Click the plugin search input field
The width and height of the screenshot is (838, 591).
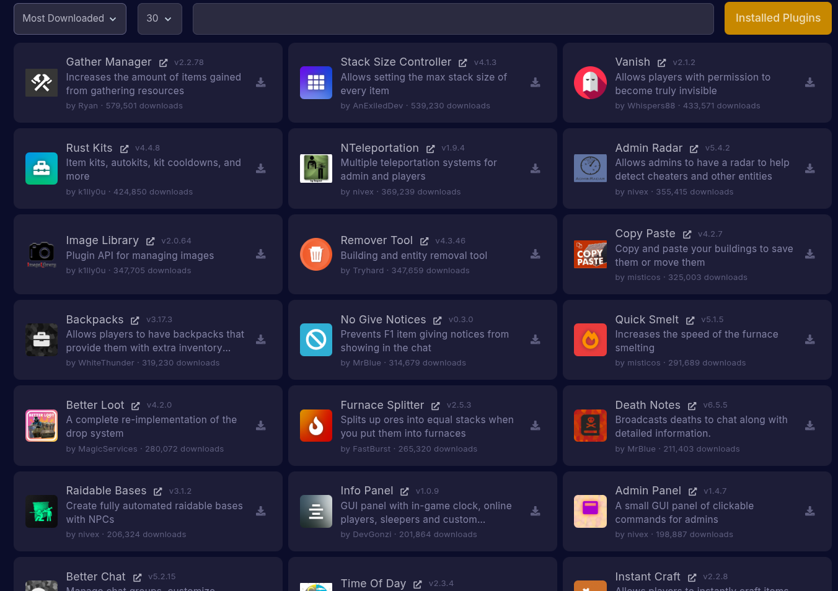[453, 19]
